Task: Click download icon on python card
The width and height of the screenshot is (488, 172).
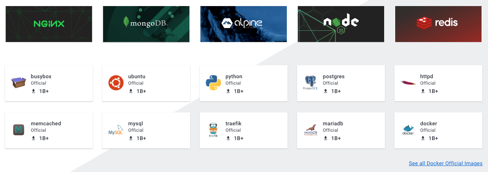Action: click(x=228, y=91)
